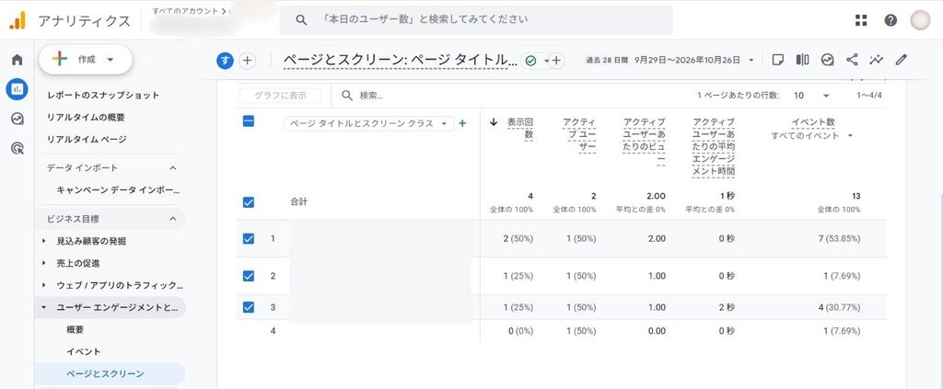Open キャンペーン データ インポート
Viewport: 943px width, 389px height.
(118, 189)
